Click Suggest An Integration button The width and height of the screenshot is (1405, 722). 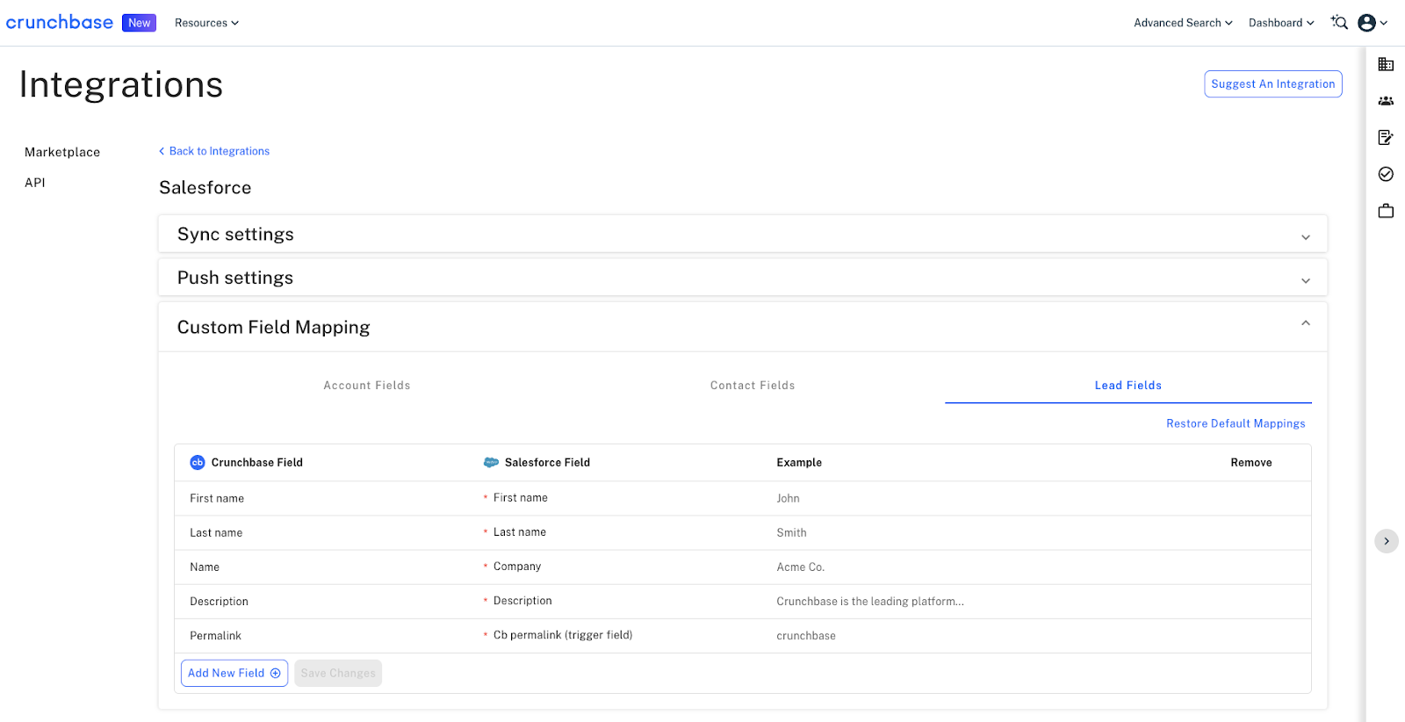pyautogui.click(x=1273, y=84)
